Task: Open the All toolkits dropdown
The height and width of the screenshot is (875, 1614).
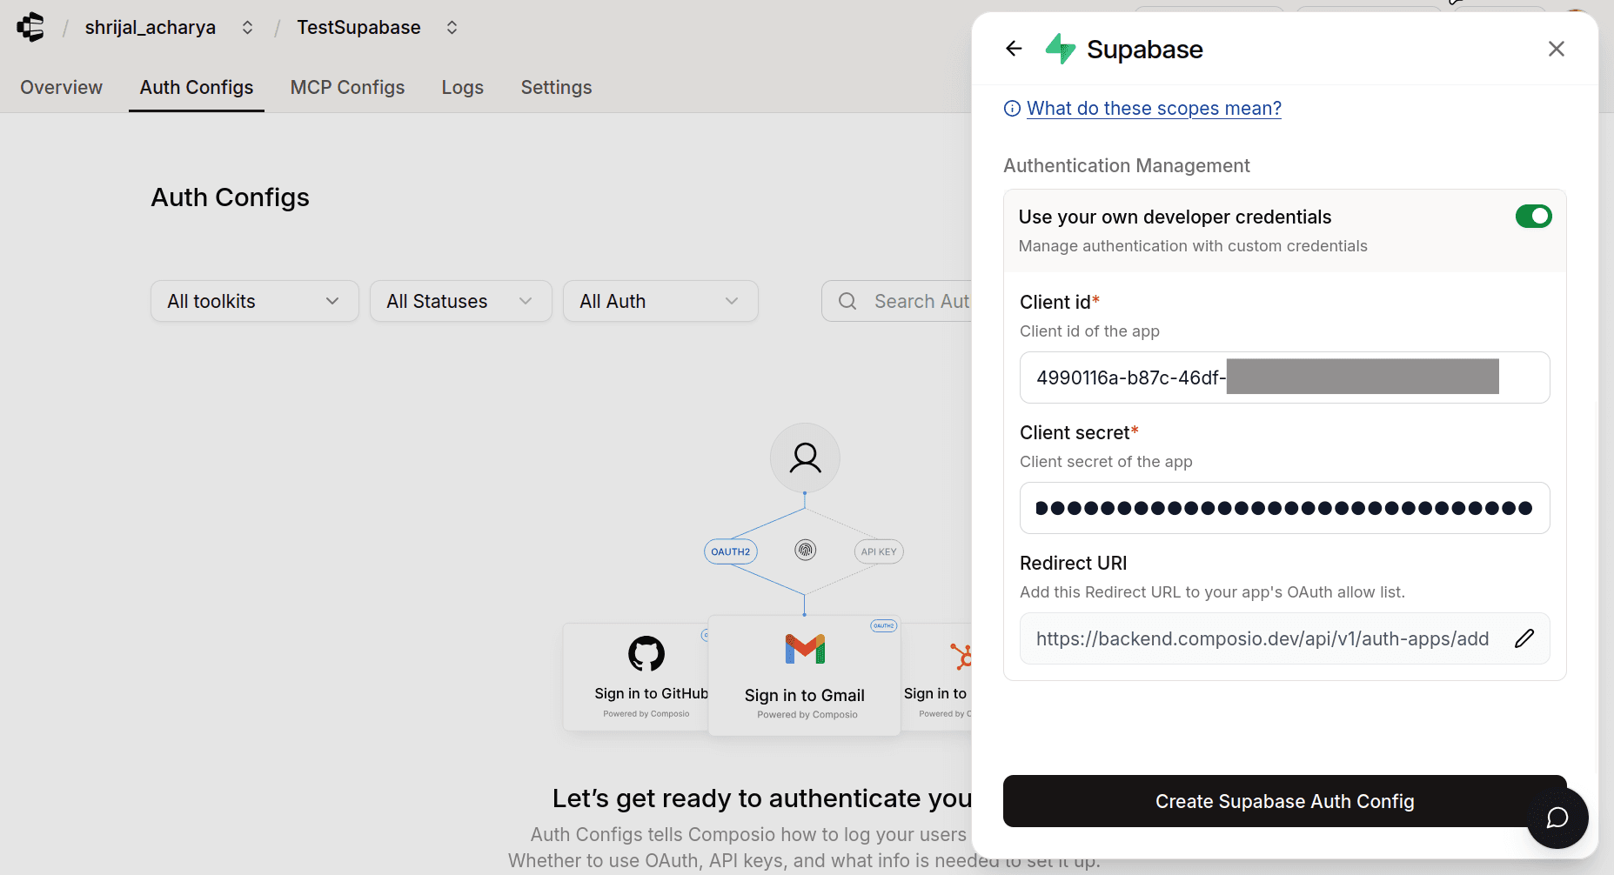Action: coord(255,301)
